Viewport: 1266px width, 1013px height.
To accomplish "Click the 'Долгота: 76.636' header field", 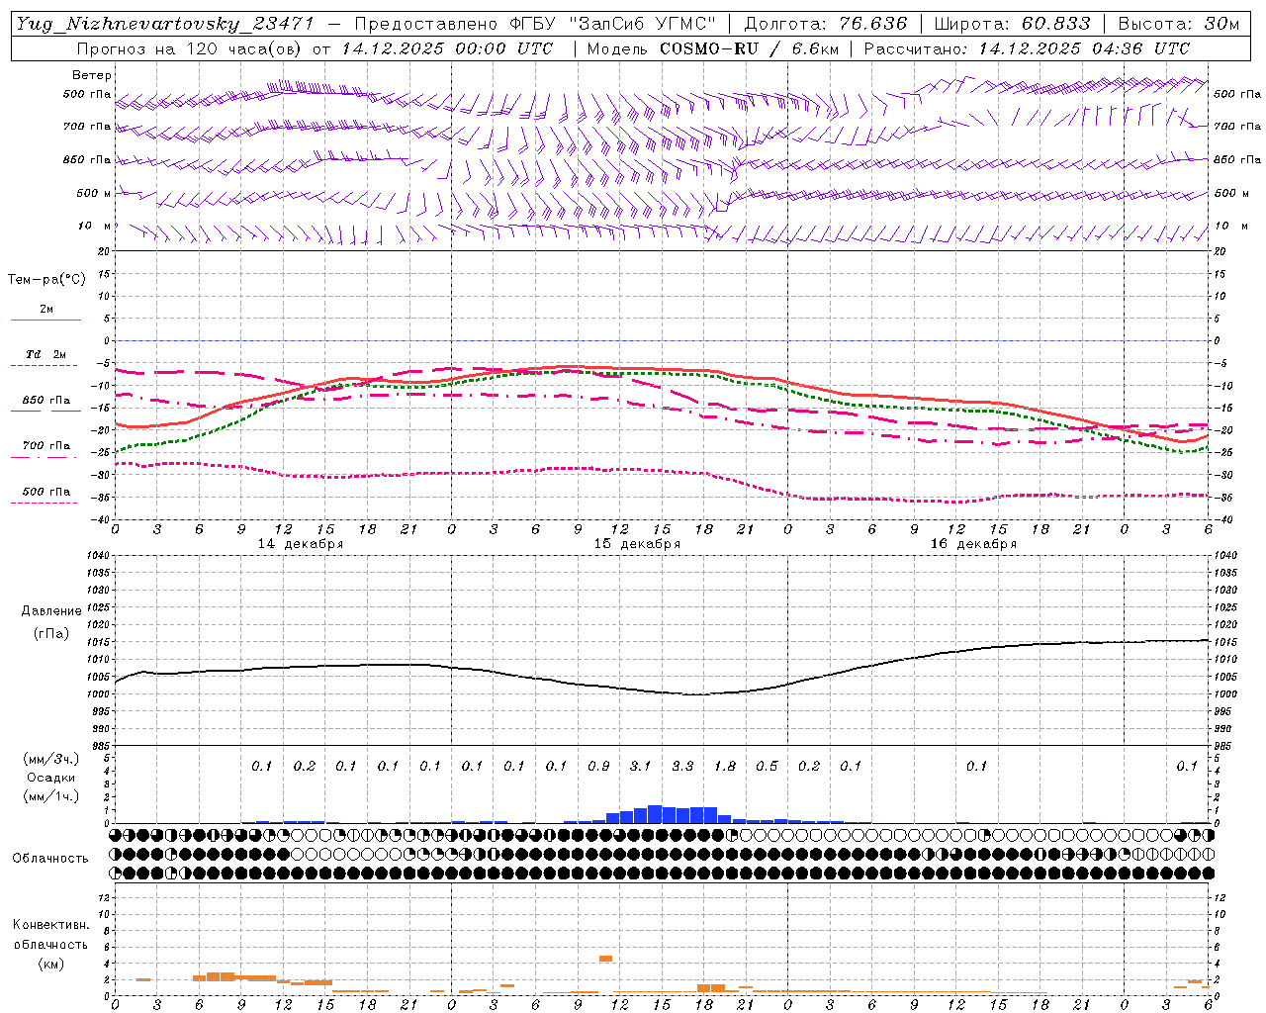I will coord(825,24).
